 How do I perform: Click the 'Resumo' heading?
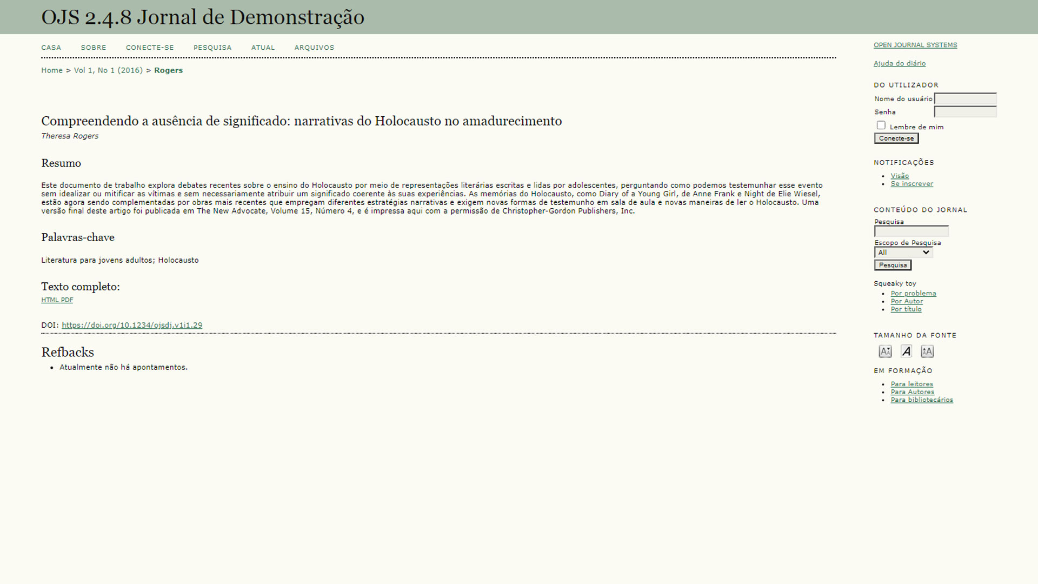pos(61,163)
